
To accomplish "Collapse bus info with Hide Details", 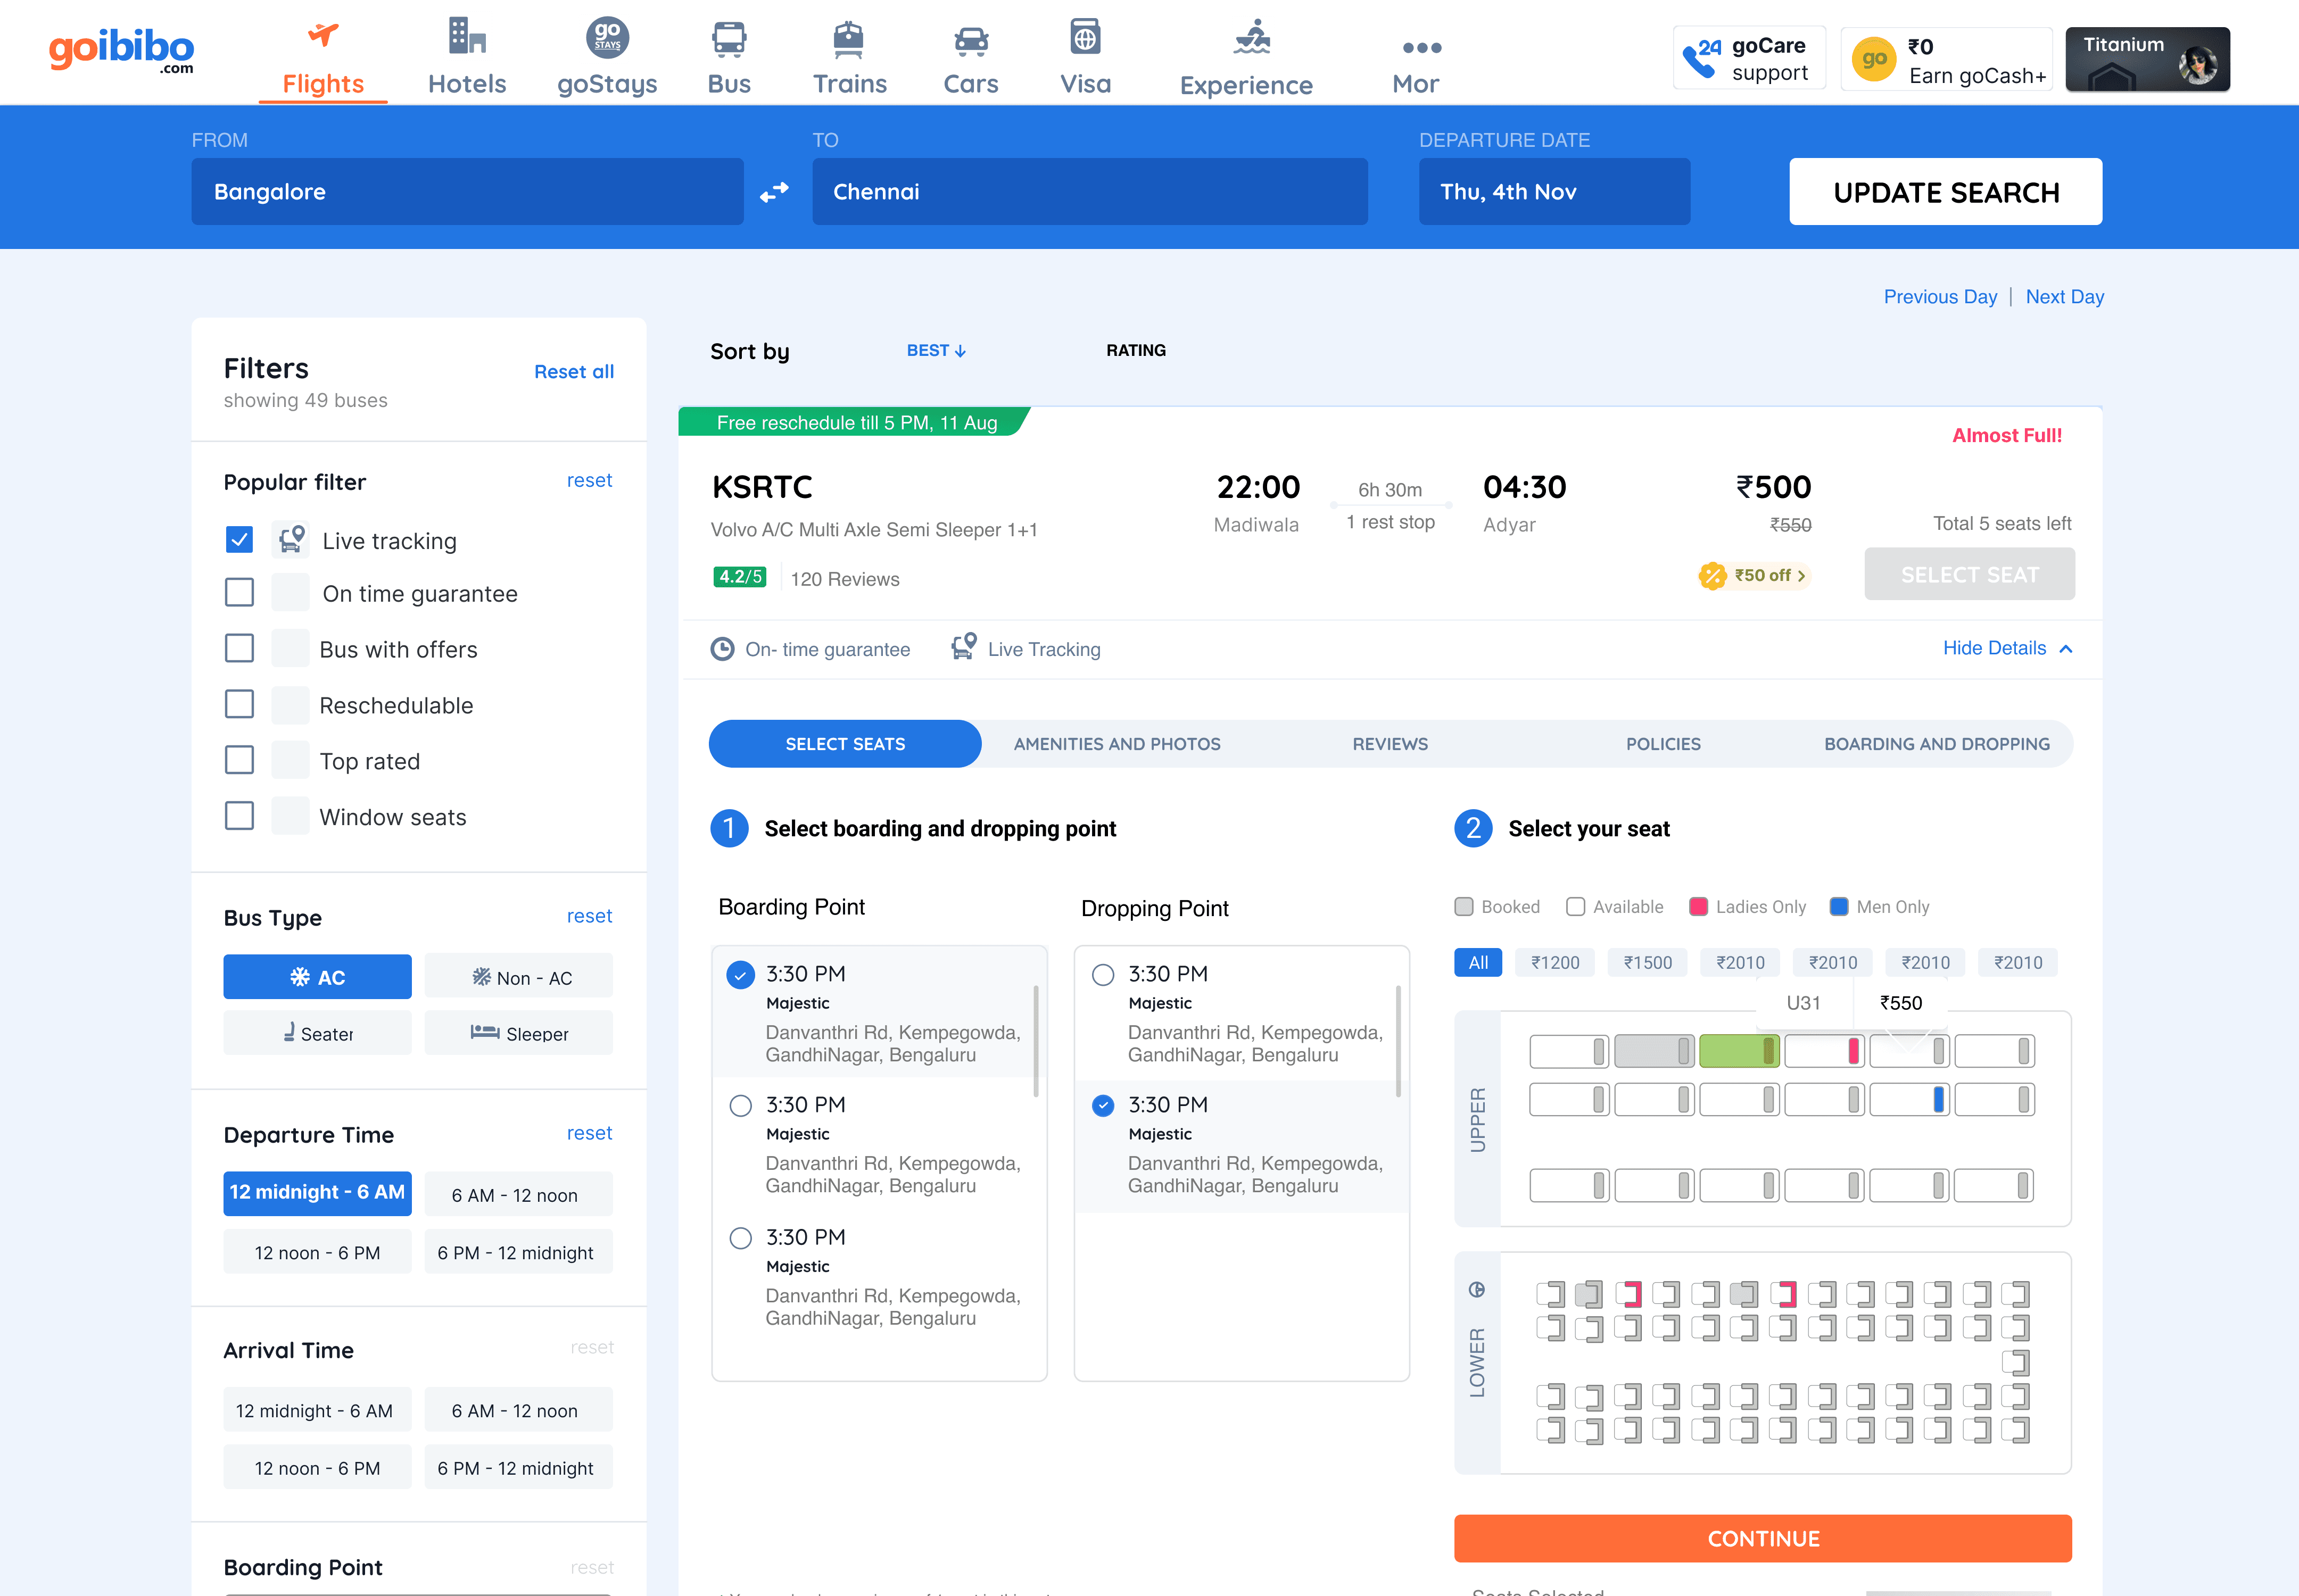I will point(2007,648).
